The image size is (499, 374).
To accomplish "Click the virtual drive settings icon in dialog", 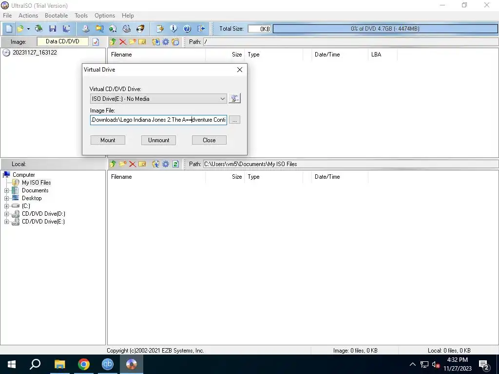I will pyautogui.click(x=234, y=98).
